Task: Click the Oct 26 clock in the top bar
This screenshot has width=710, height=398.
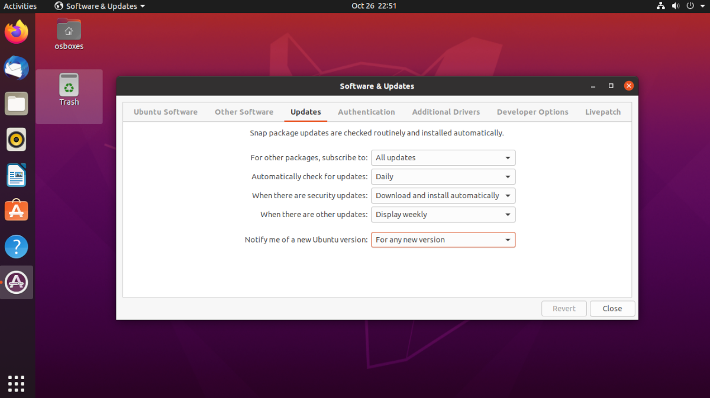Action: point(374,6)
